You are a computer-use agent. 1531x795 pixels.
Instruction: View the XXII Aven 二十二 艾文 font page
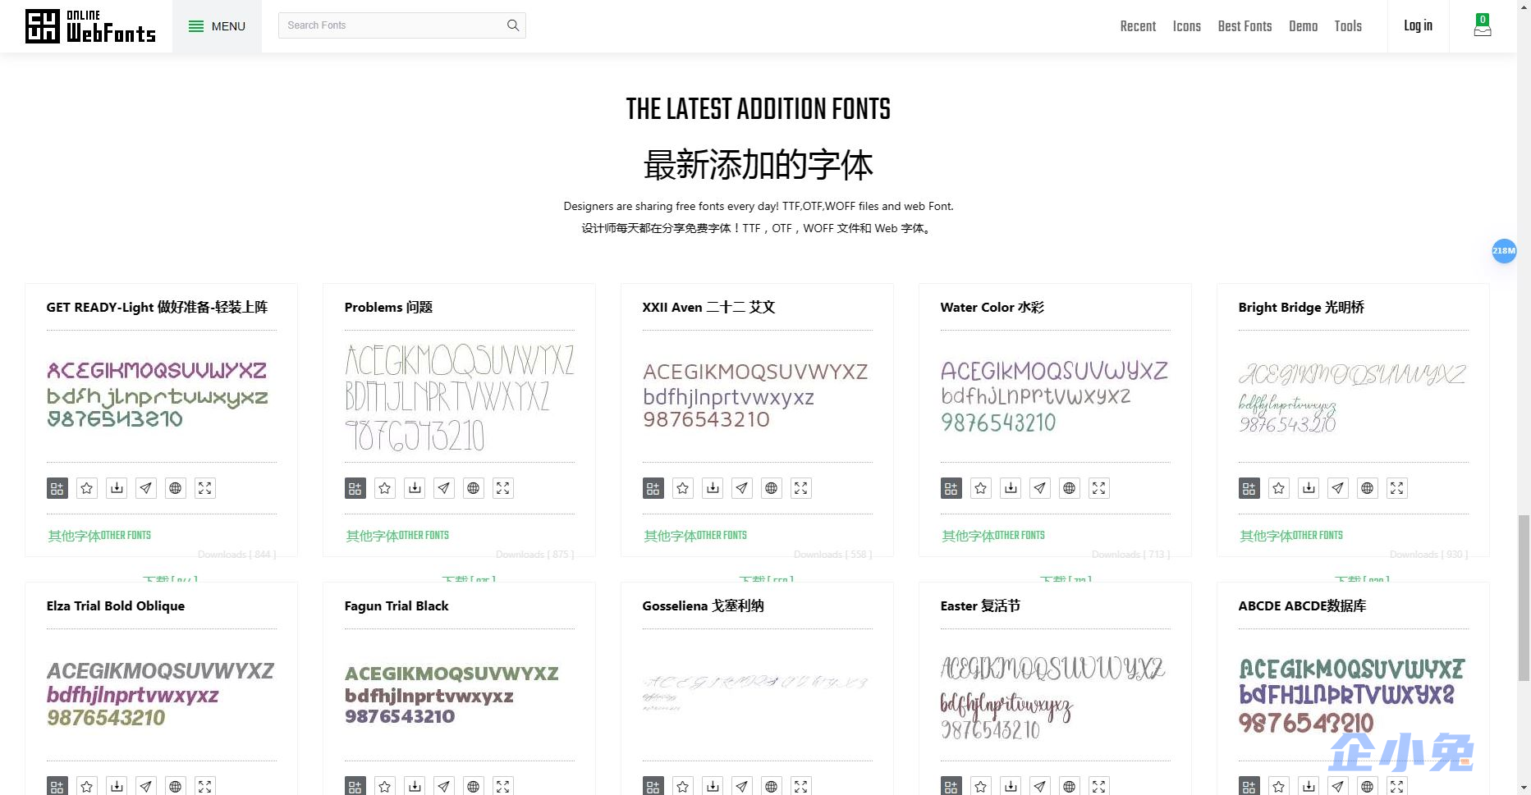(708, 307)
